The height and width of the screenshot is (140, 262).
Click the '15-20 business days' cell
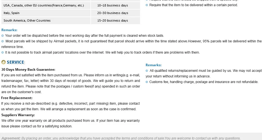click(116, 20)
